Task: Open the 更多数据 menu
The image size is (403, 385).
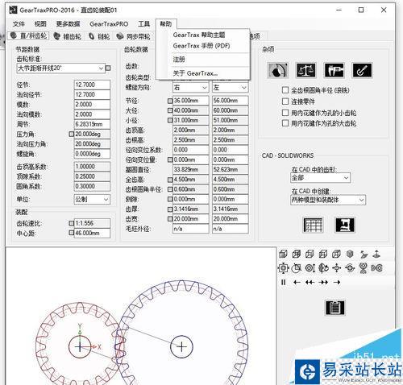Action: pos(68,24)
